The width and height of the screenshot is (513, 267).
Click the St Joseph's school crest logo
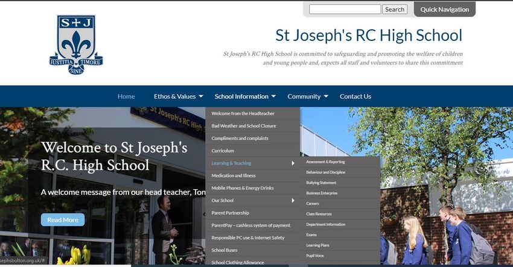tap(76, 45)
